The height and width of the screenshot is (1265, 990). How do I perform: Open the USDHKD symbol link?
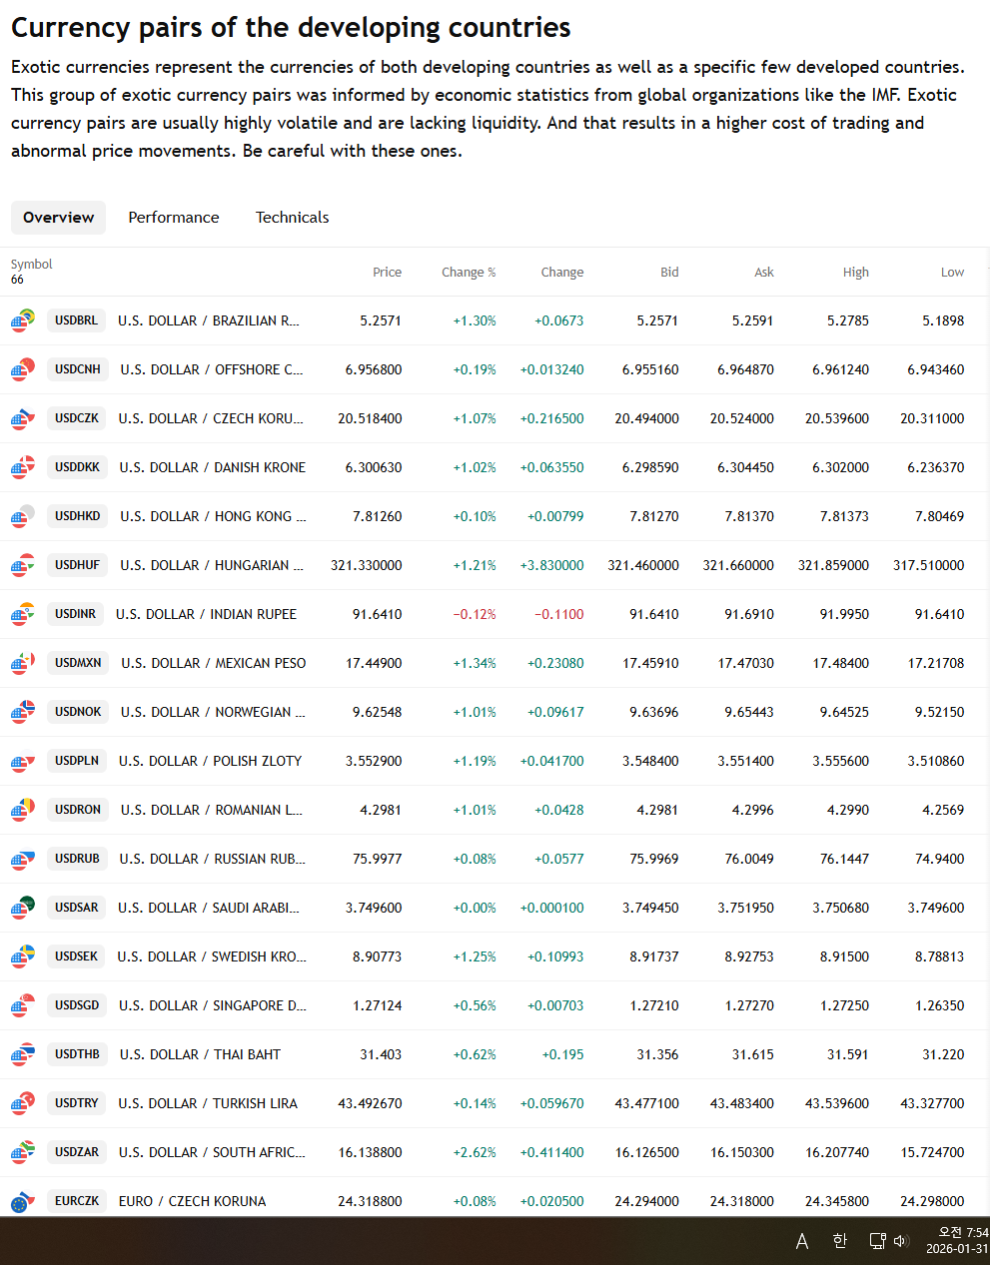[78, 516]
